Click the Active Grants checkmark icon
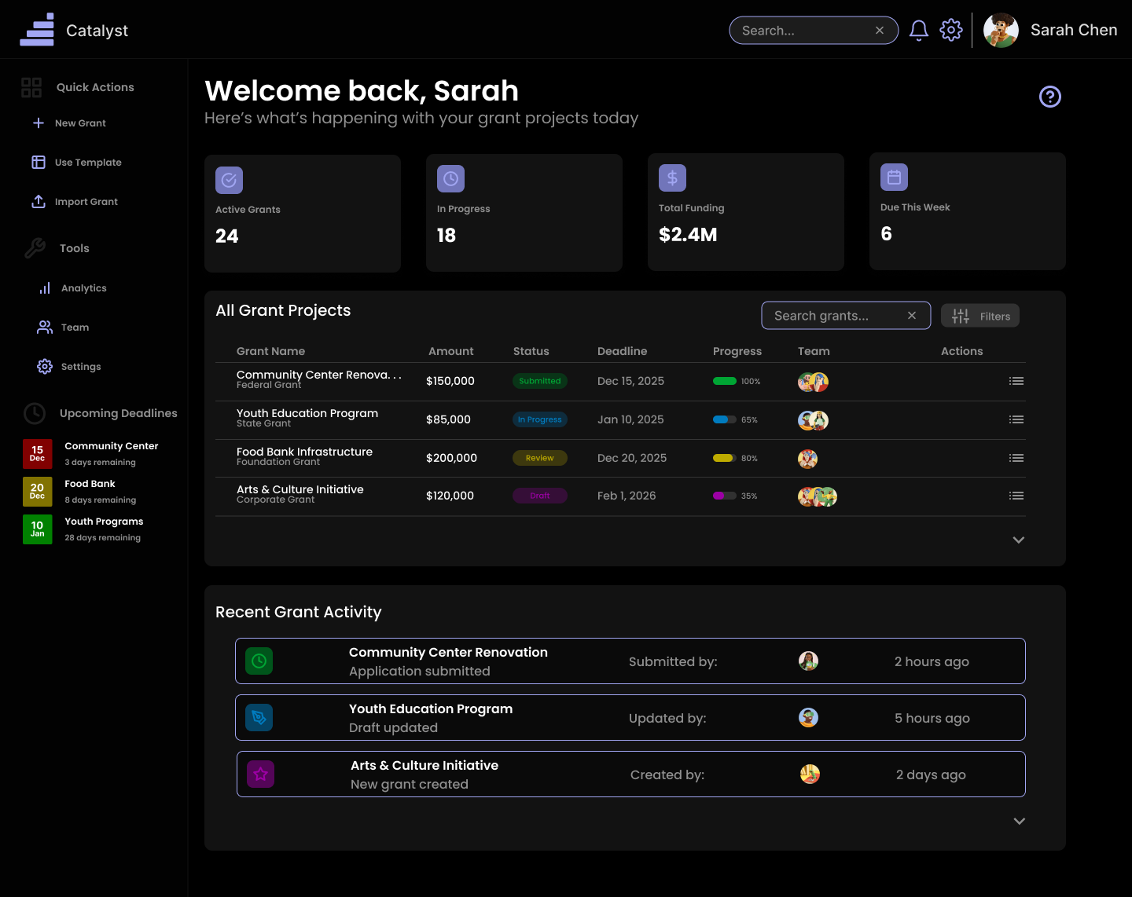This screenshot has width=1132, height=897. (229, 180)
